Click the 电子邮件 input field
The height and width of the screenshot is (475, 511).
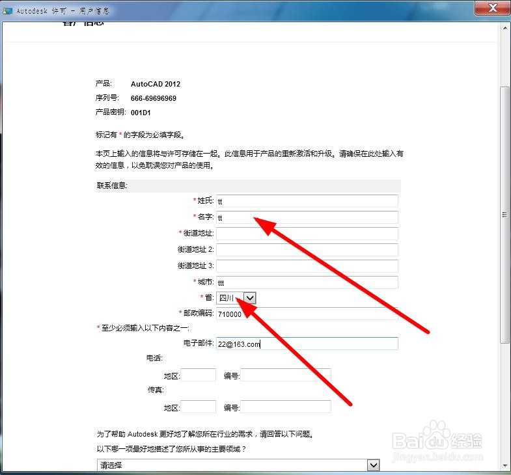pos(307,344)
